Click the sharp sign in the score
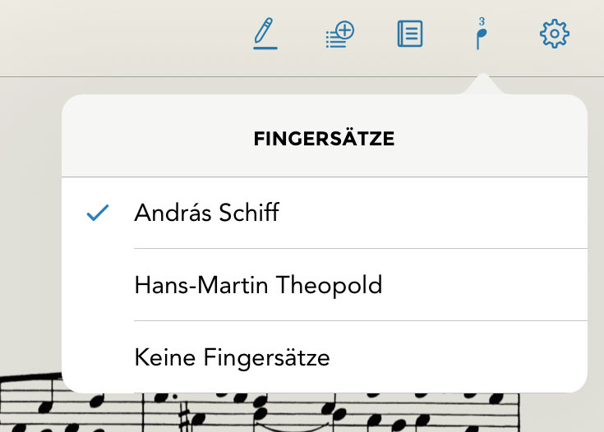The width and height of the screenshot is (604, 432). pos(187,416)
